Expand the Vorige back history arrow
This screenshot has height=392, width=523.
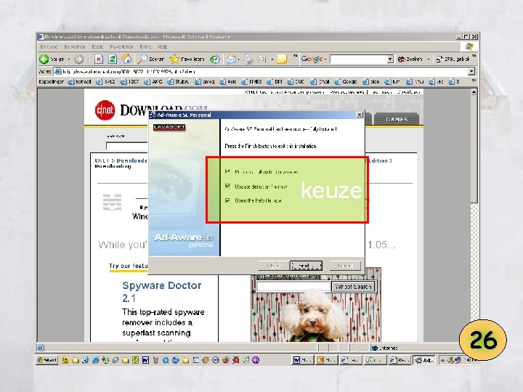coord(69,60)
